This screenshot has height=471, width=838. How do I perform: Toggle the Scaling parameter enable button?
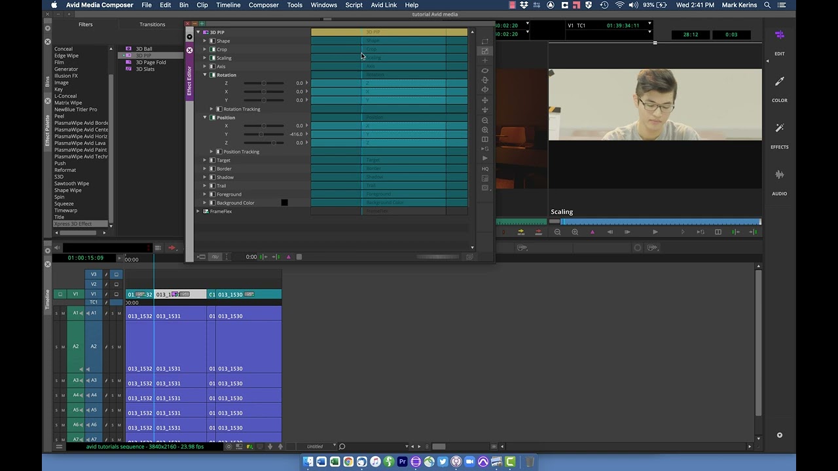click(212, 58)
